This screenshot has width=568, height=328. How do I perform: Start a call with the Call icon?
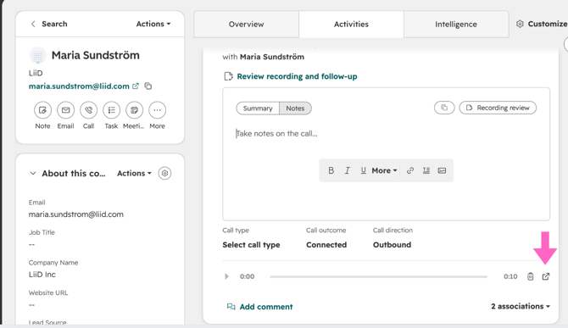tap(89, 110)
